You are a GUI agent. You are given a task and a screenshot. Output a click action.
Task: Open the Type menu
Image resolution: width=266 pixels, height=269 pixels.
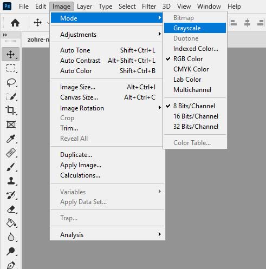pos(105,6)
